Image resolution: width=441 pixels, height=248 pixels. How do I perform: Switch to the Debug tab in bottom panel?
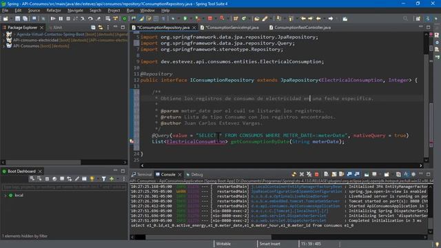click(x=194, y=174)
